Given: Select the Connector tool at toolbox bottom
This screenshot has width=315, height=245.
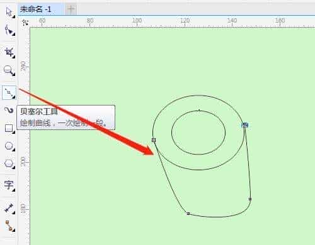Looking at the screenshot, I should [9, 226].
